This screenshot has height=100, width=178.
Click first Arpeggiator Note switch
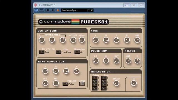[104, 78]
